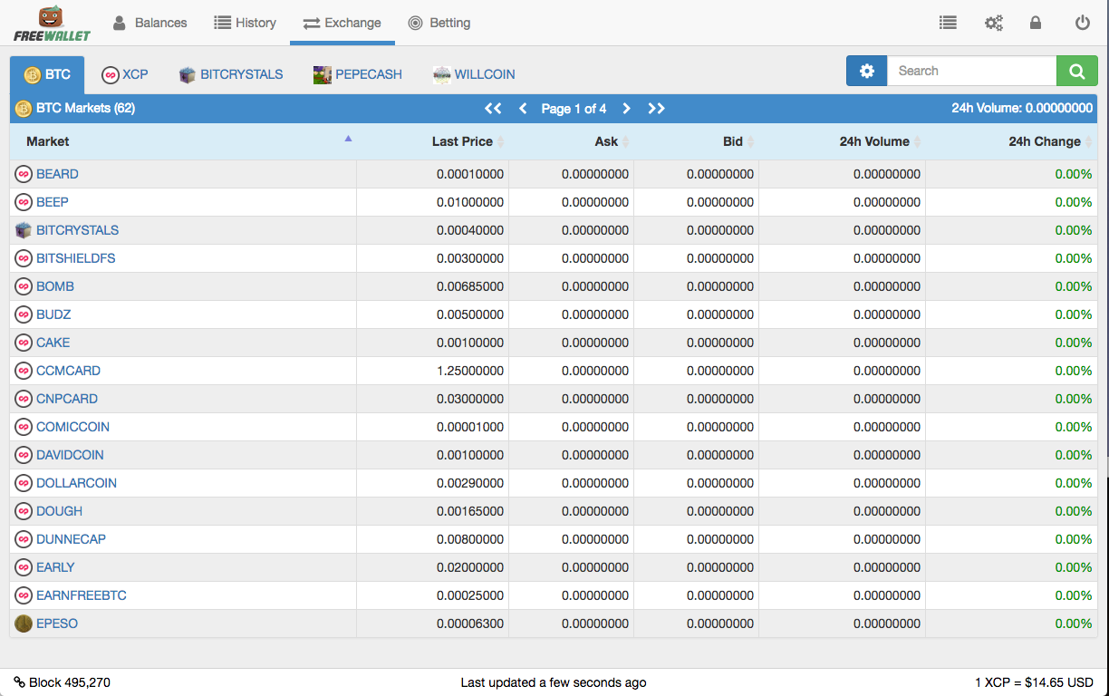Click the Bitcoin icon in BTC Markets header
Viewport: 1109px width, 696px height.
(x=24, y=109)
